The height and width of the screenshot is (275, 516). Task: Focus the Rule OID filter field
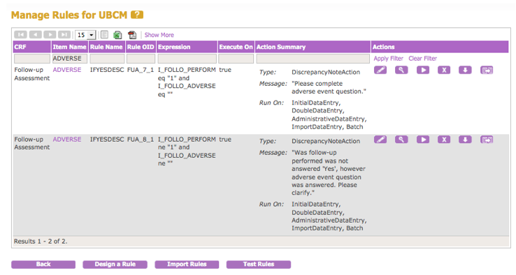pos(141,59)
